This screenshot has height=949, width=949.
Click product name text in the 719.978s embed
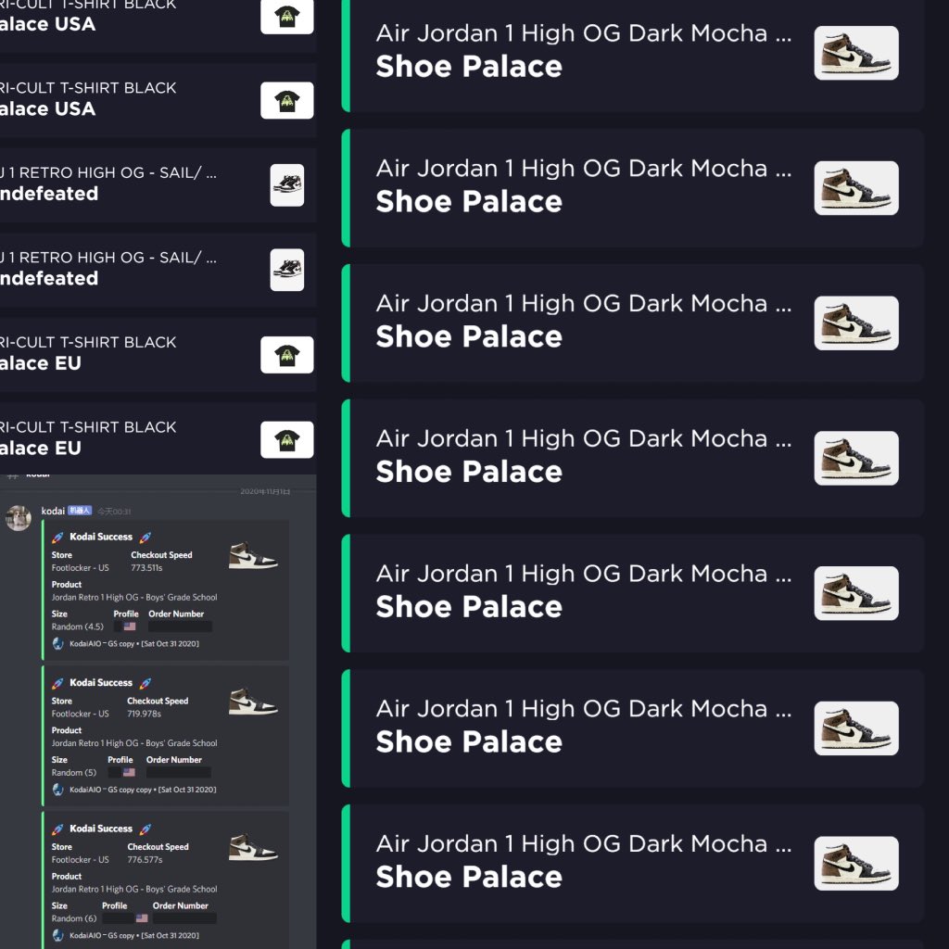tap(134, 743)
